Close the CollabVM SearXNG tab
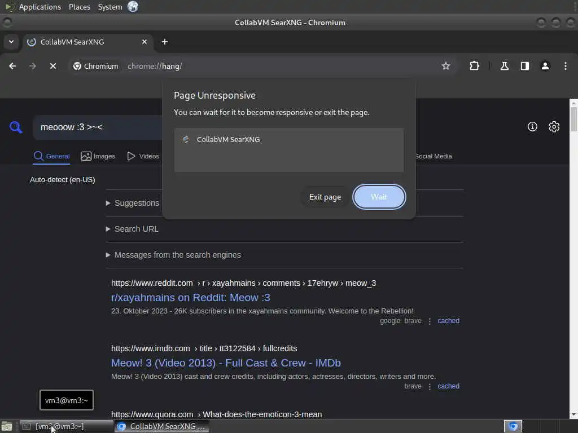The image size is (578, 433). (x=144, y=42)
